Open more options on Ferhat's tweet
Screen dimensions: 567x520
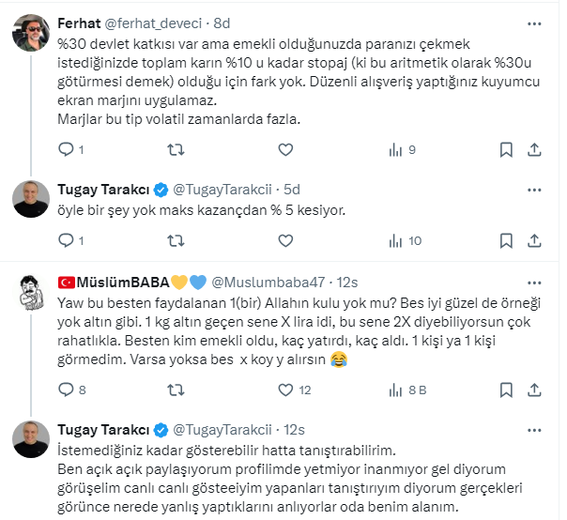535,23
